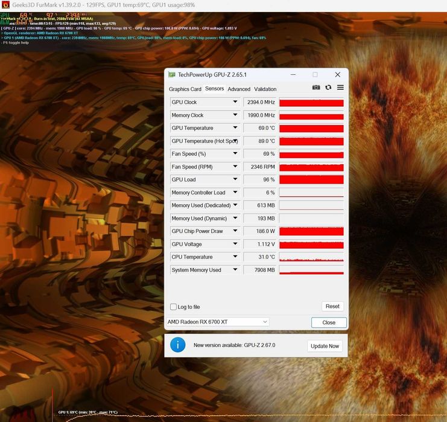Viewport: 447px width, 422px height.
Task: Open the Fan Speed (RPM) dropdown
Action: 235,167
